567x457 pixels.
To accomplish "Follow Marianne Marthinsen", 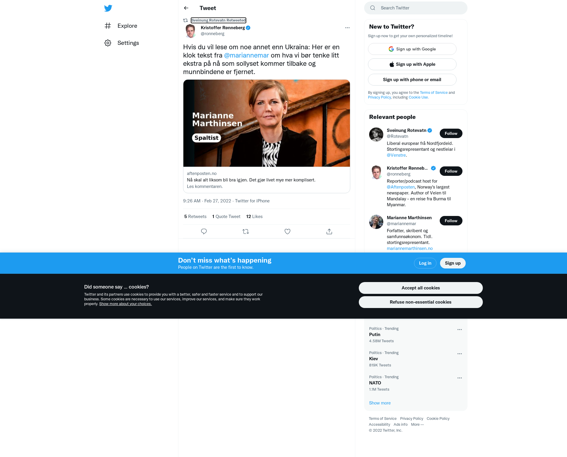I will pyautogui.click(x=451, y=221).
